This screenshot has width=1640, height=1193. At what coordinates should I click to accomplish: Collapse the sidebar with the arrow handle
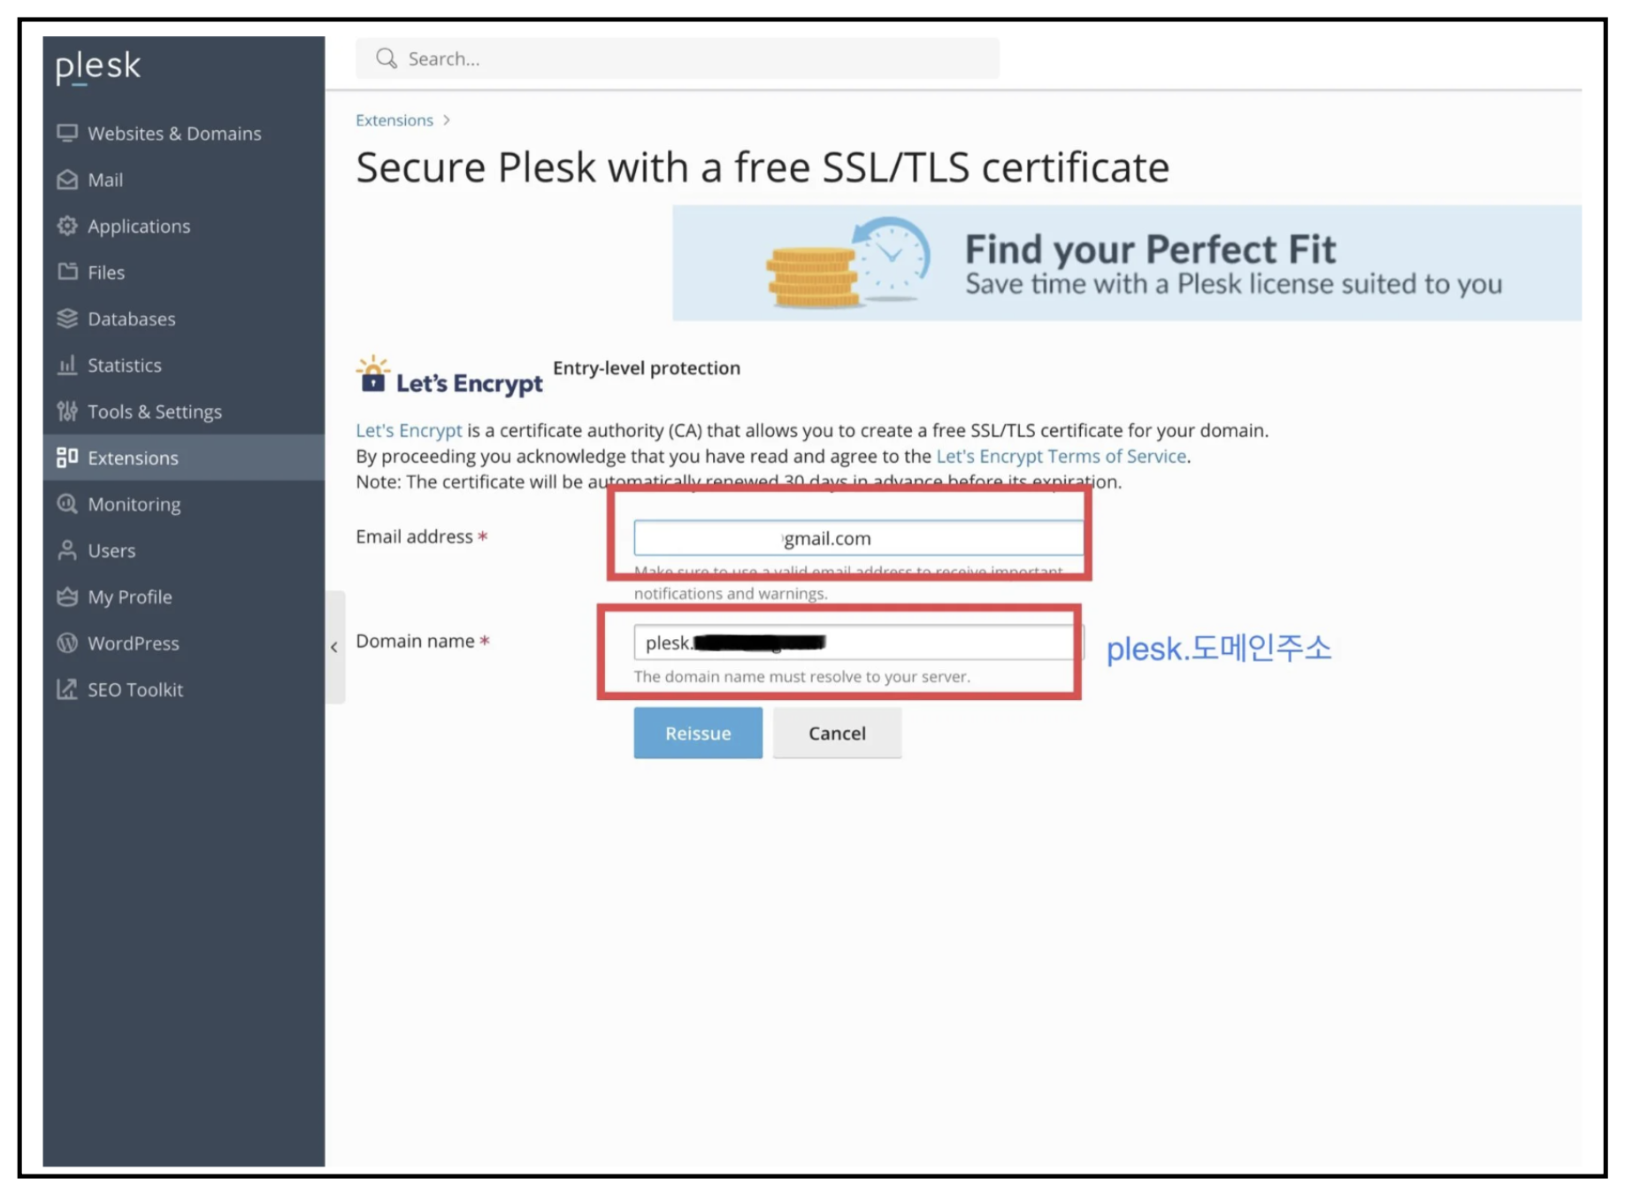pyautogui.click(x=334, y=647)
